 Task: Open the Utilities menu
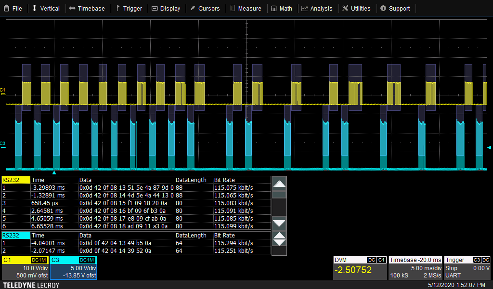click(x=356, y=8)
